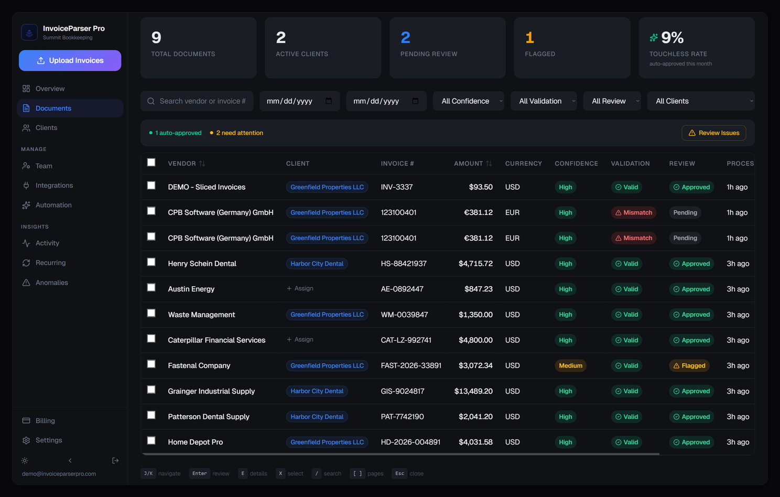This screenshot has height=497, width=780.
Task: Go to Overview in the sidebar
Action: coord(50,89)
